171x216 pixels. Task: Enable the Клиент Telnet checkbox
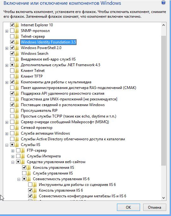pos(12,71)
